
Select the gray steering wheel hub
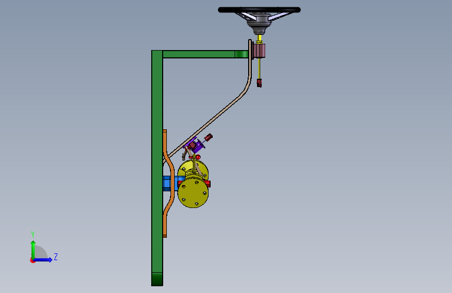coord(259,24)
